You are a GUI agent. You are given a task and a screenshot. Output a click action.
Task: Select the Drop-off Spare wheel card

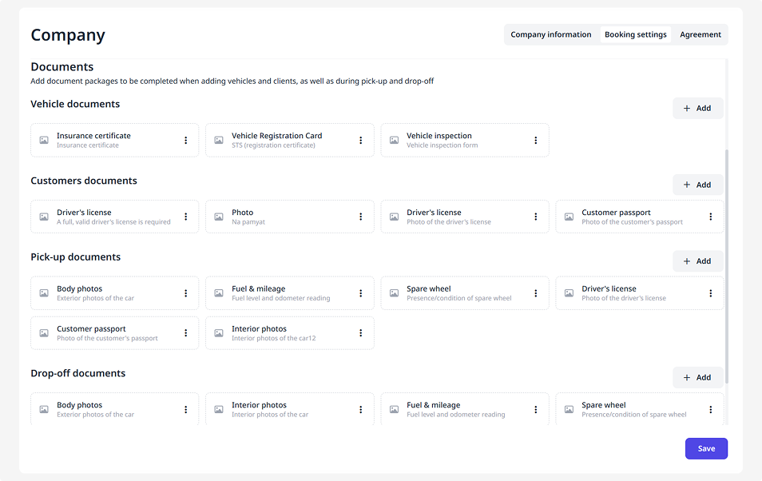631,410
